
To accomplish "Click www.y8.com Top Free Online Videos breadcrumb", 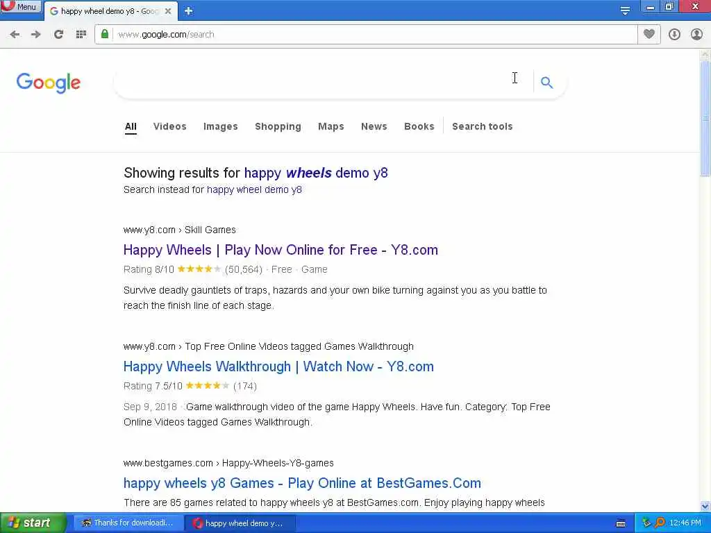I will point(269,346).
